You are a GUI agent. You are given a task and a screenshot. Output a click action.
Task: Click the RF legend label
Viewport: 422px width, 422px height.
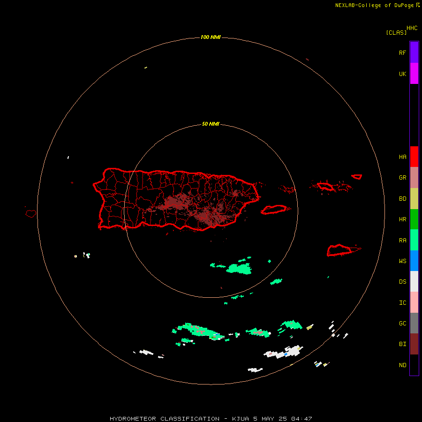click(x=402, y=53)
